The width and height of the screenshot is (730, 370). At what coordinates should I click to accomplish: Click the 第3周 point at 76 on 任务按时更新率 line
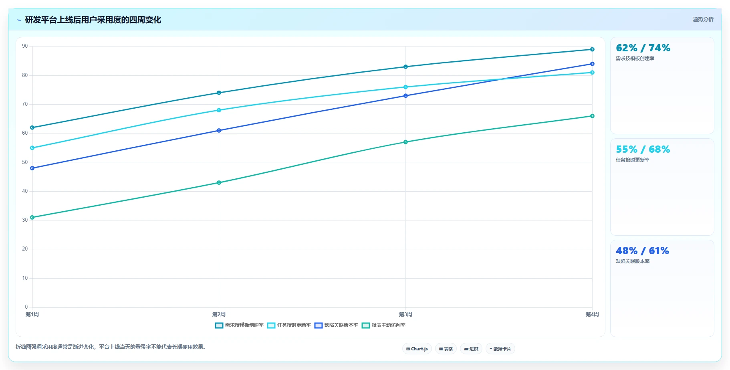coord(405,87)
